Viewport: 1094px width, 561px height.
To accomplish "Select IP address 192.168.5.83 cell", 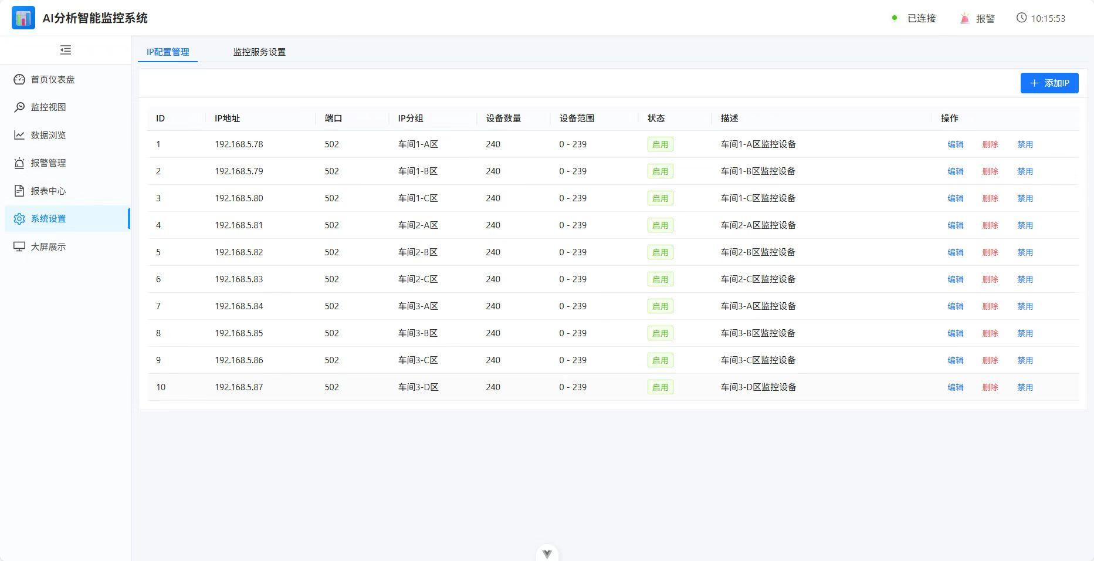I will point(239,279).
